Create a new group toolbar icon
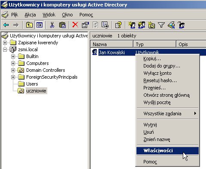This screenshot has width=206, height=169. (x=142, y=25)
